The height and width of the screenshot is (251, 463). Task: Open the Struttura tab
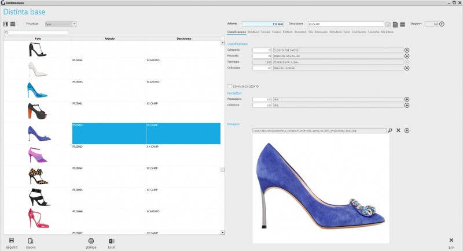coord(253,32)
